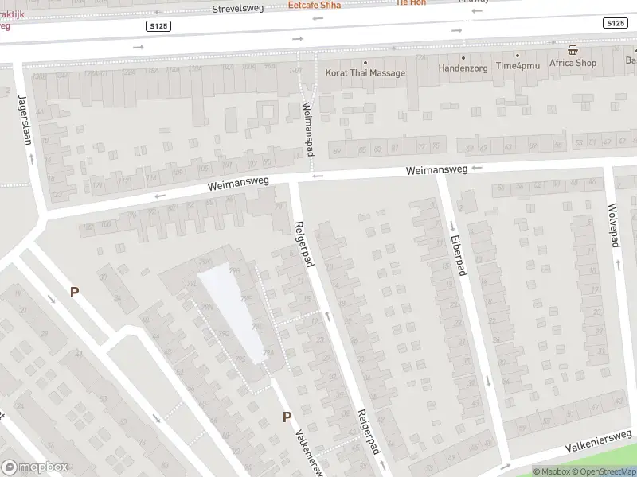The height and width of the screenshot is (477, 637).
Task: Click the right S125 road shield
Action: (x=615, y=24)
